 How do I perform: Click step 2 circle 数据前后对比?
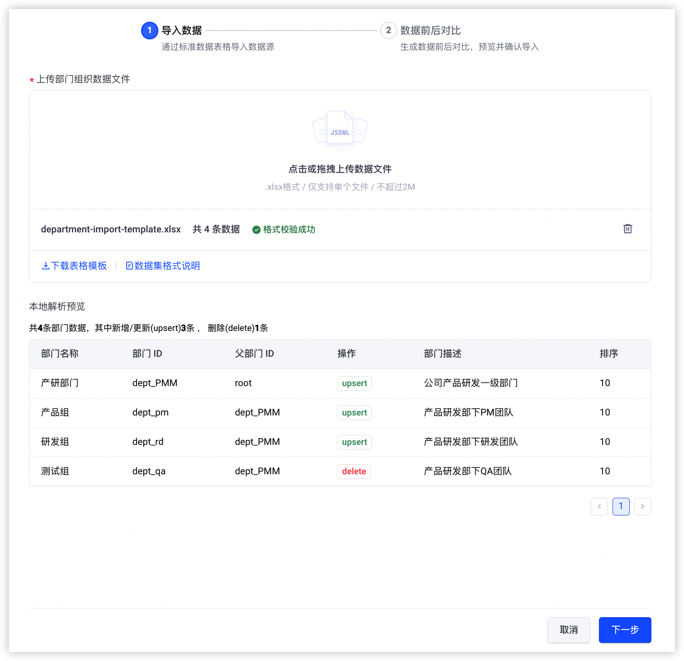point(389,30)
